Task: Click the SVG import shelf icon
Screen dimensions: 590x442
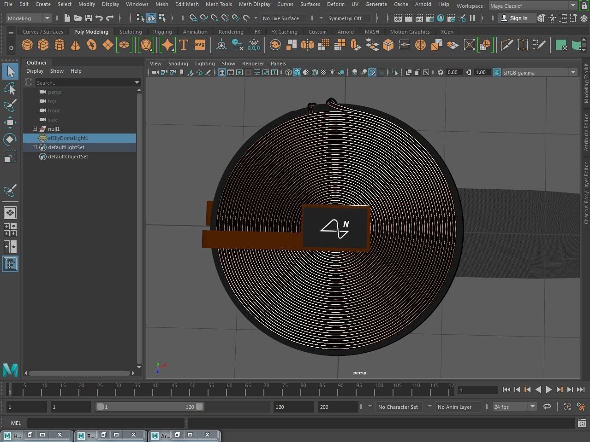Action: pyautogui.click(x=200, y=45)
